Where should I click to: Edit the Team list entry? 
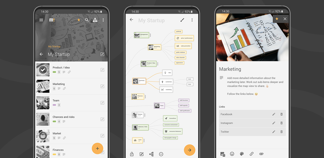(102, 103)
